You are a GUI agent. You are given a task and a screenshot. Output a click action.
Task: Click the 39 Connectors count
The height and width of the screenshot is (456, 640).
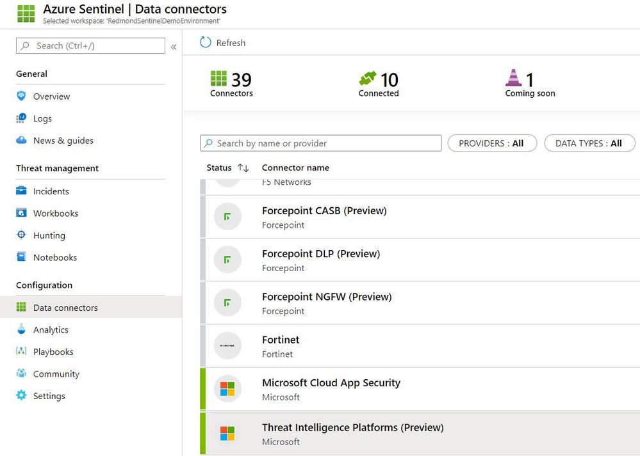tap(241, 79)
